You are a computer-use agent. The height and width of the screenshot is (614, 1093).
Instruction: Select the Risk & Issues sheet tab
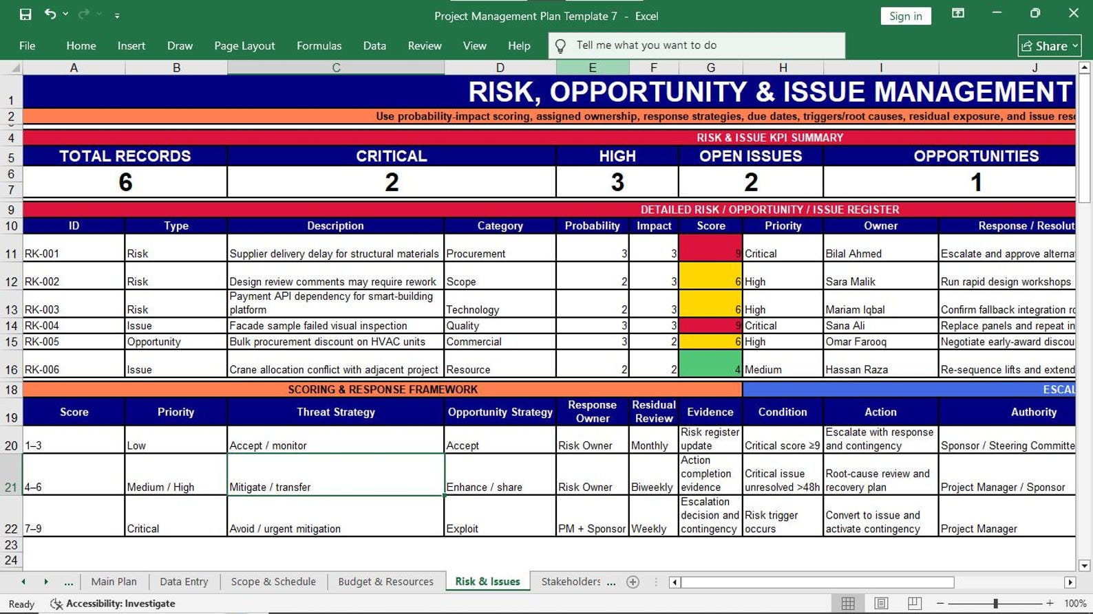click(487, 582)
